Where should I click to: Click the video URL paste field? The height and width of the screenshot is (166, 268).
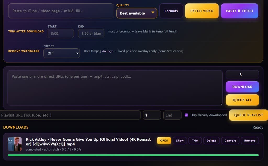coord(61,11)
